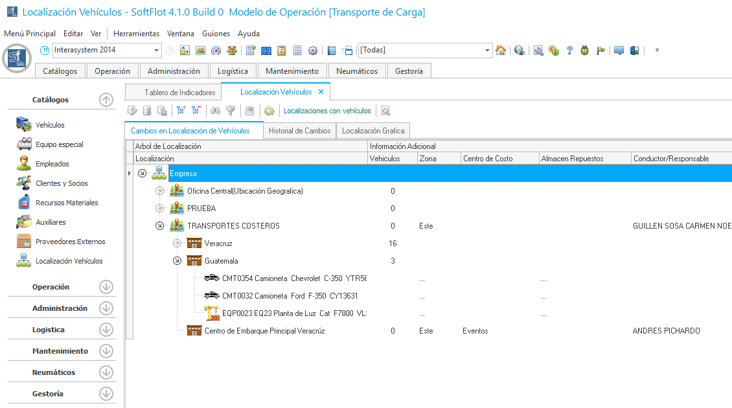Viewport: 732px width, 408px height.
Task: Open the Herramientas menu
Action: coord(136,34)
